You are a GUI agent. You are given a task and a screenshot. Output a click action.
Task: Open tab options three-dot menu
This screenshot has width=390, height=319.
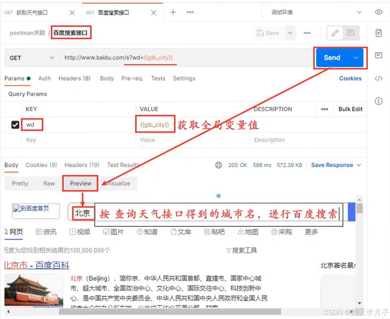coord(190,12)
